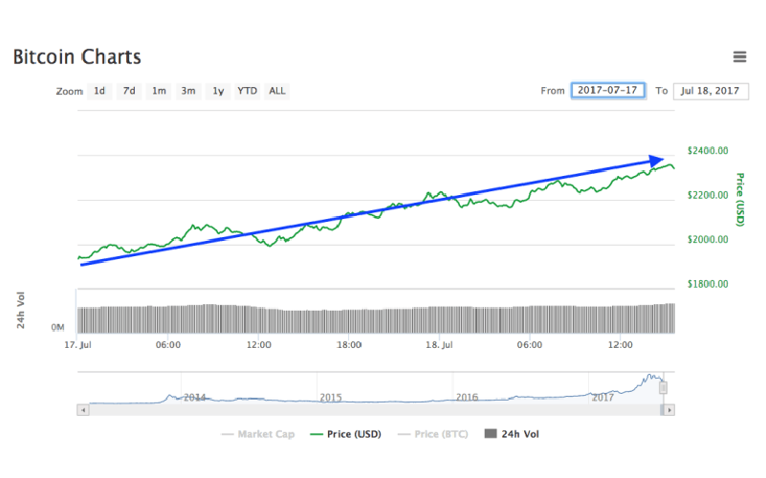Click the 18. Jul time axis label
The width and height of the screenshot is (766, 478).
[439, 345]
